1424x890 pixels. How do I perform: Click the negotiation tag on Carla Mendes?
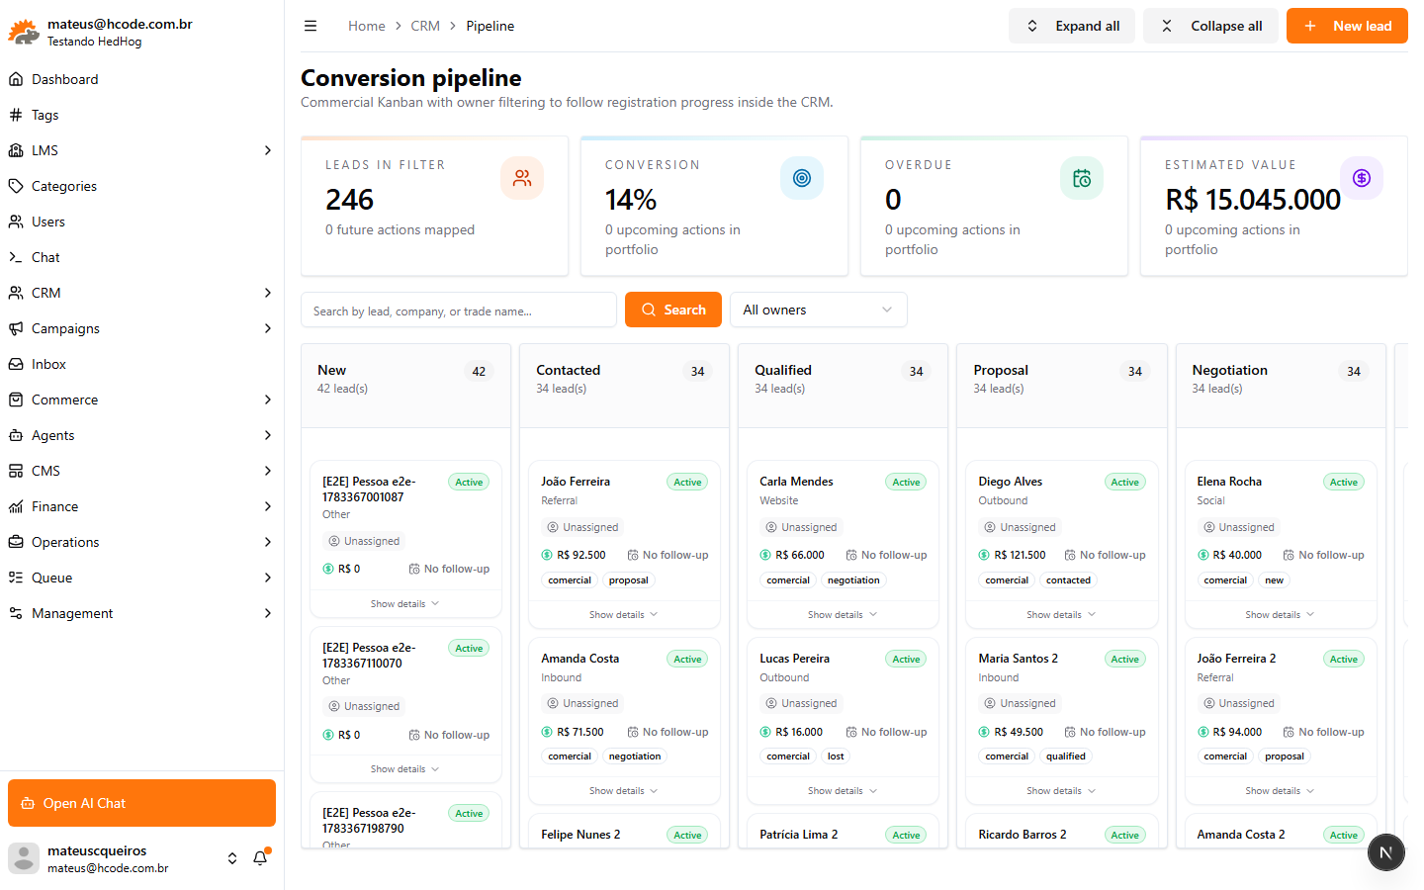[x=853, y=580]
